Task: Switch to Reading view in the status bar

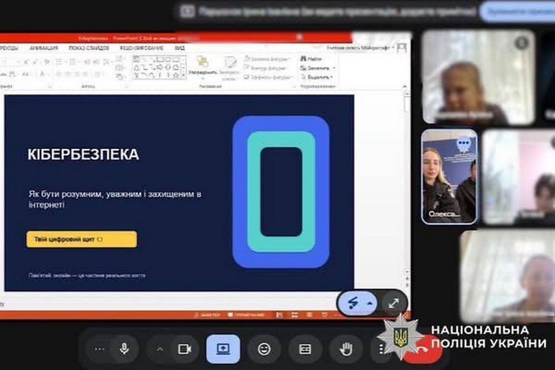Action: [x=309, y=315]
